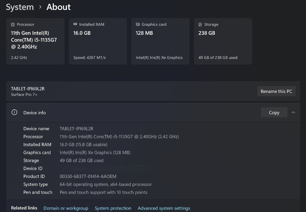
Task: Click TABLET-IPI69L2R header above Surface Pro
Action: coord(28,89)
